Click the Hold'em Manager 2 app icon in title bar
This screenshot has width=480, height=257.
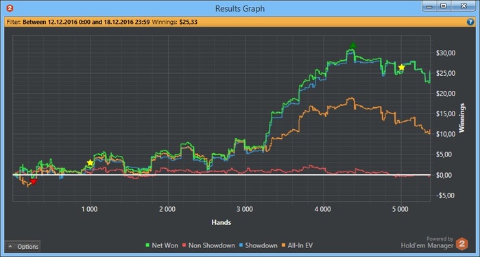tap(10, 8)
